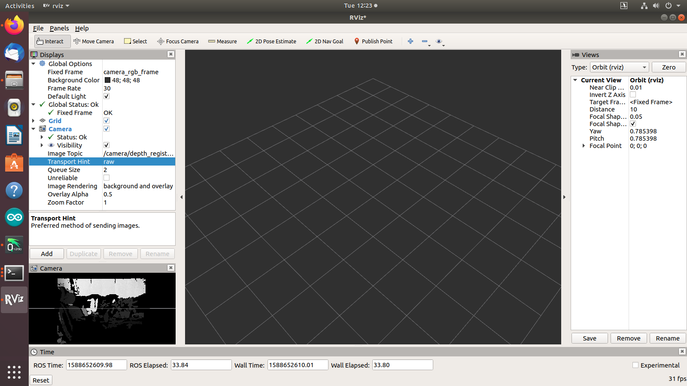Screen dimensions: 687x386
Task: Activate the Move Camera tool
Action: (94, 41)
